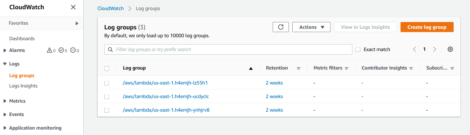Refresh the log groups list
This screenshot has width=470, height=135.
[x=281, y=27]
